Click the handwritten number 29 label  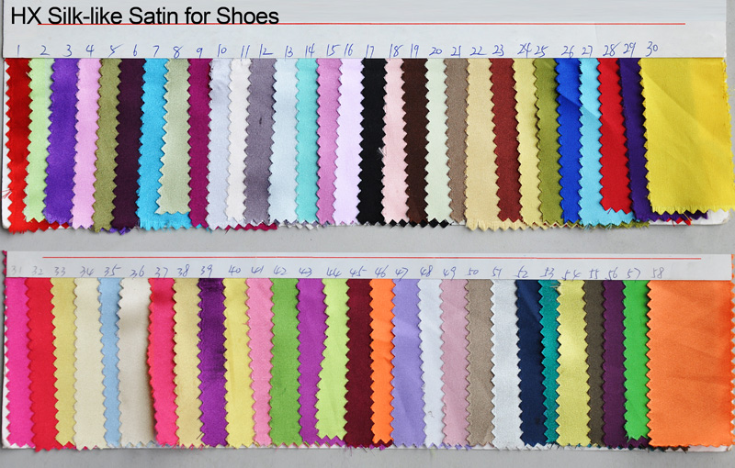[x=628, y=49]
